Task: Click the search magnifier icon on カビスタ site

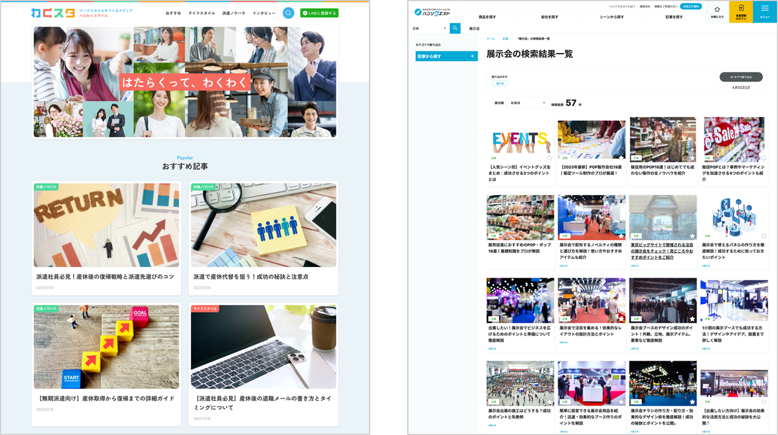Action: pyautogui.click(x=289, y=13)
